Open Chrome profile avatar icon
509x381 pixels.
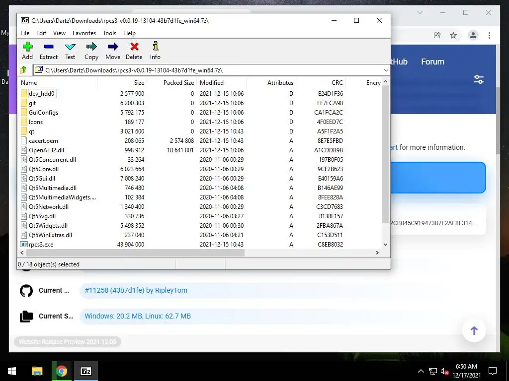click(473, 35)
